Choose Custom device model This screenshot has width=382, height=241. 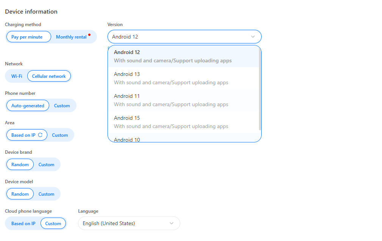click(x=47, y=194)
